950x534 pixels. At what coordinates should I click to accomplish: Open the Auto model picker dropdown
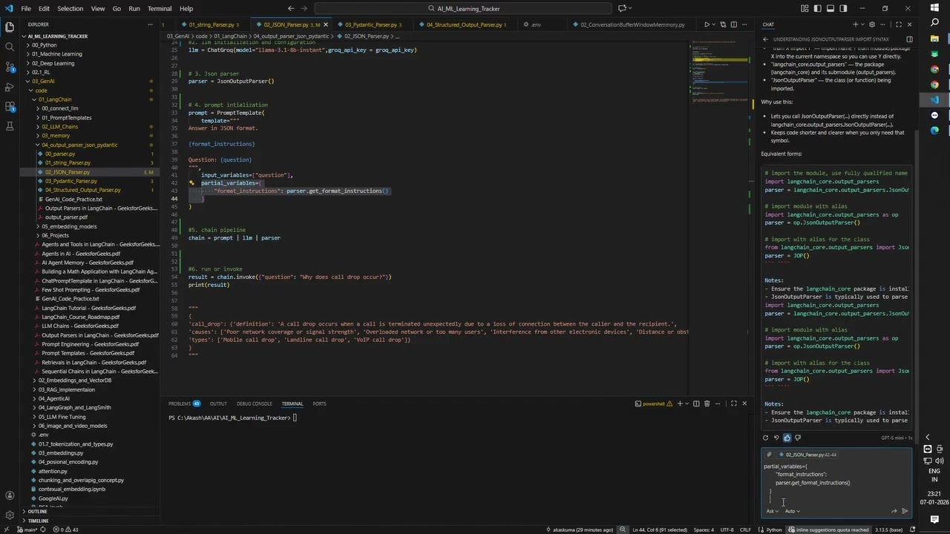pyautogui.click(x=792, y=511)
